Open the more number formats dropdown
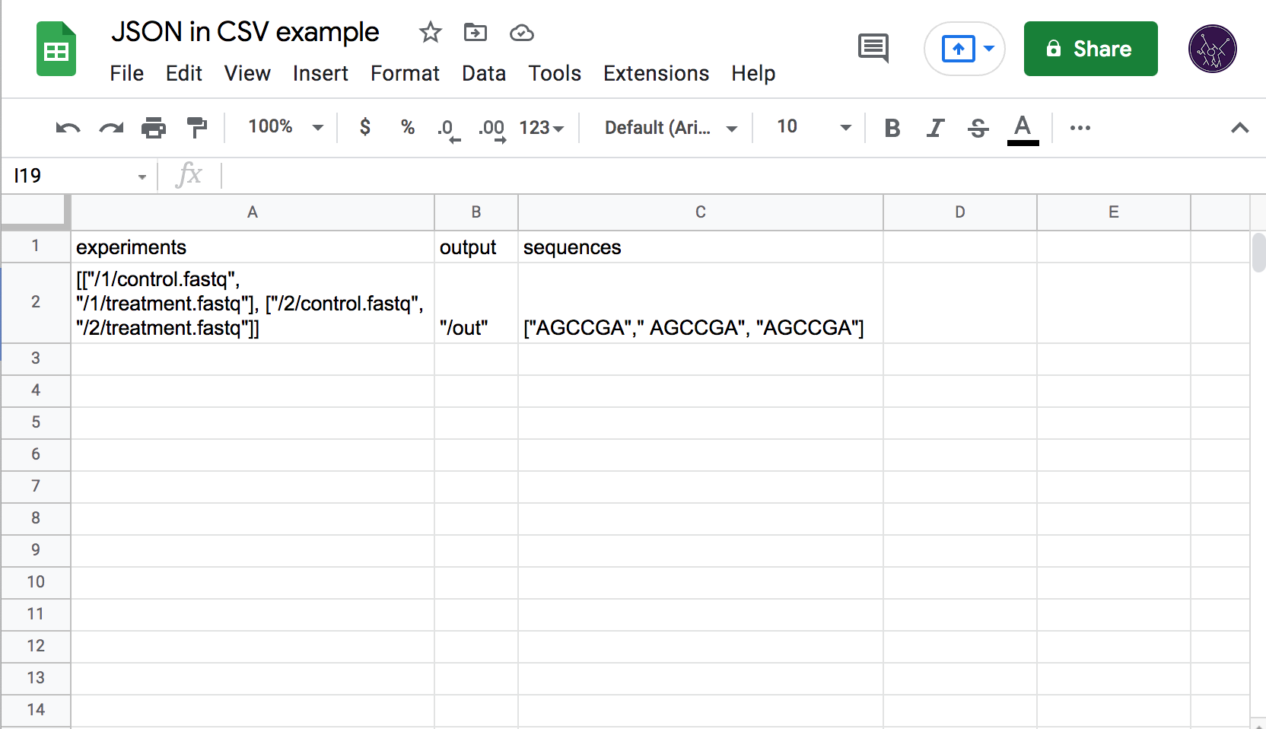Image resolution: width=1266 pixels, height=729 pixels. pos(542,127)
